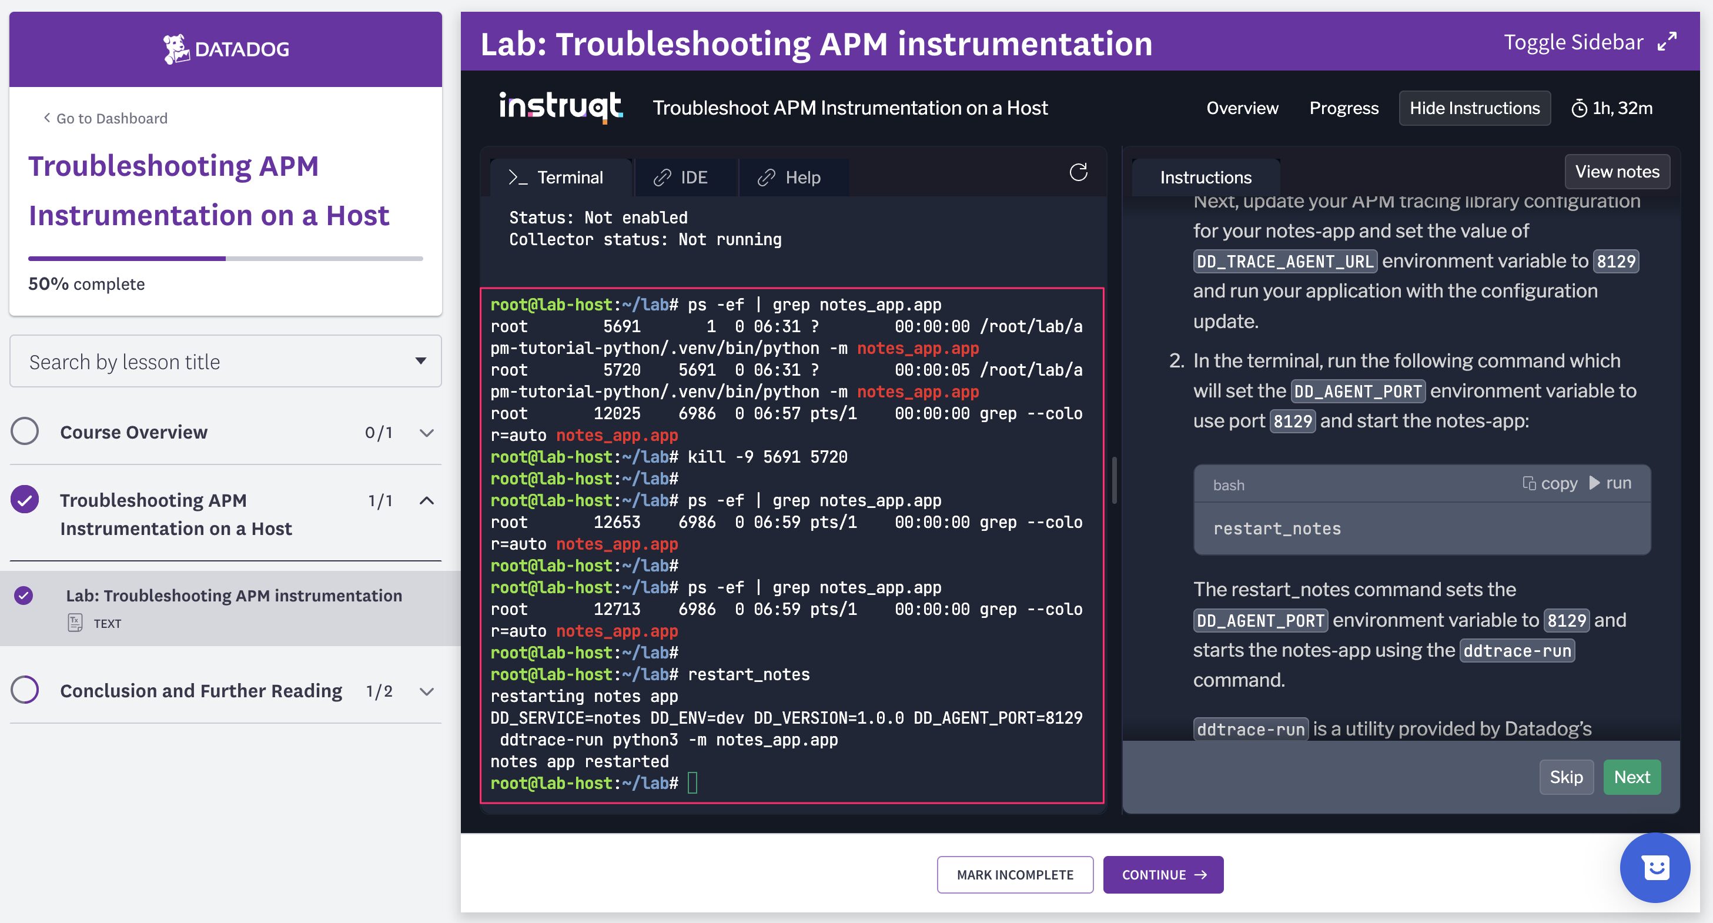Click the CONTINUE button
Screen dimensions: 1713x923
click(x=1163, y=874)
